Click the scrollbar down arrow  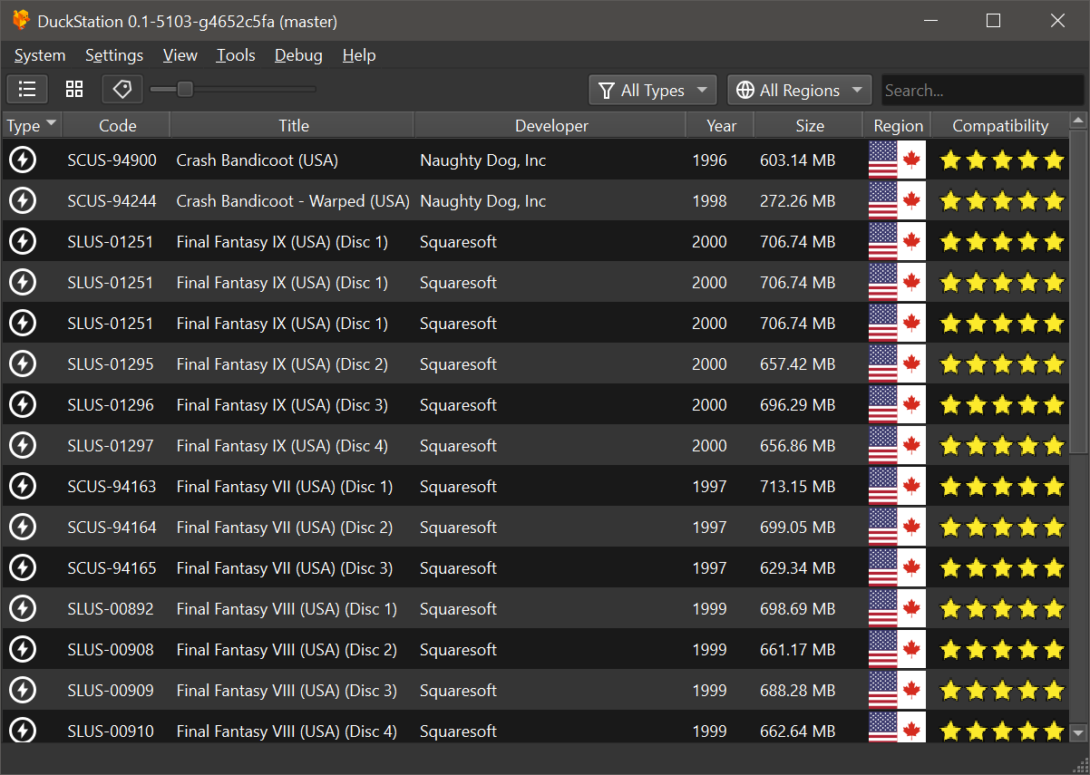coord(1078,732)
